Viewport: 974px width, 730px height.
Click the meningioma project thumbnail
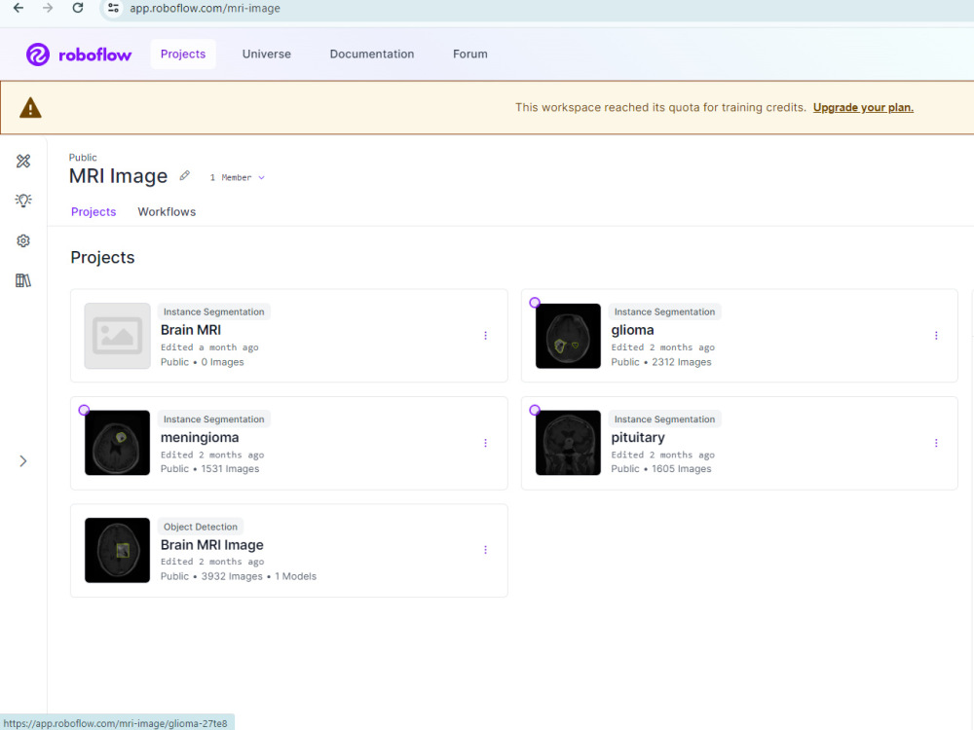pyautogui.click(x=118, y=443)
